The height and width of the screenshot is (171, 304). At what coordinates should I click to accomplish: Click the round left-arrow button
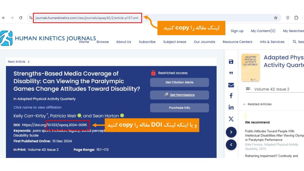click(231, 145)
